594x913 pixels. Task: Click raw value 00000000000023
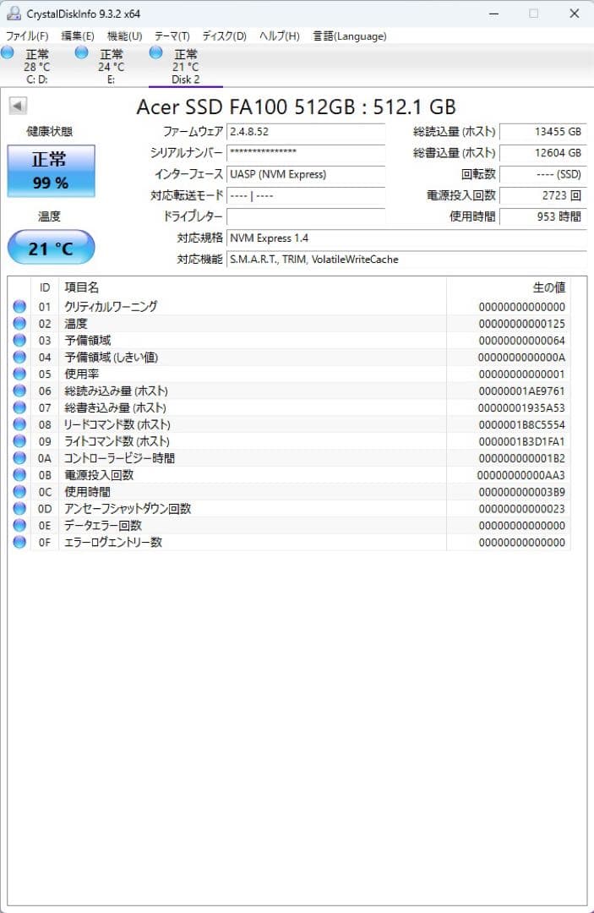(x=522, y=509)
